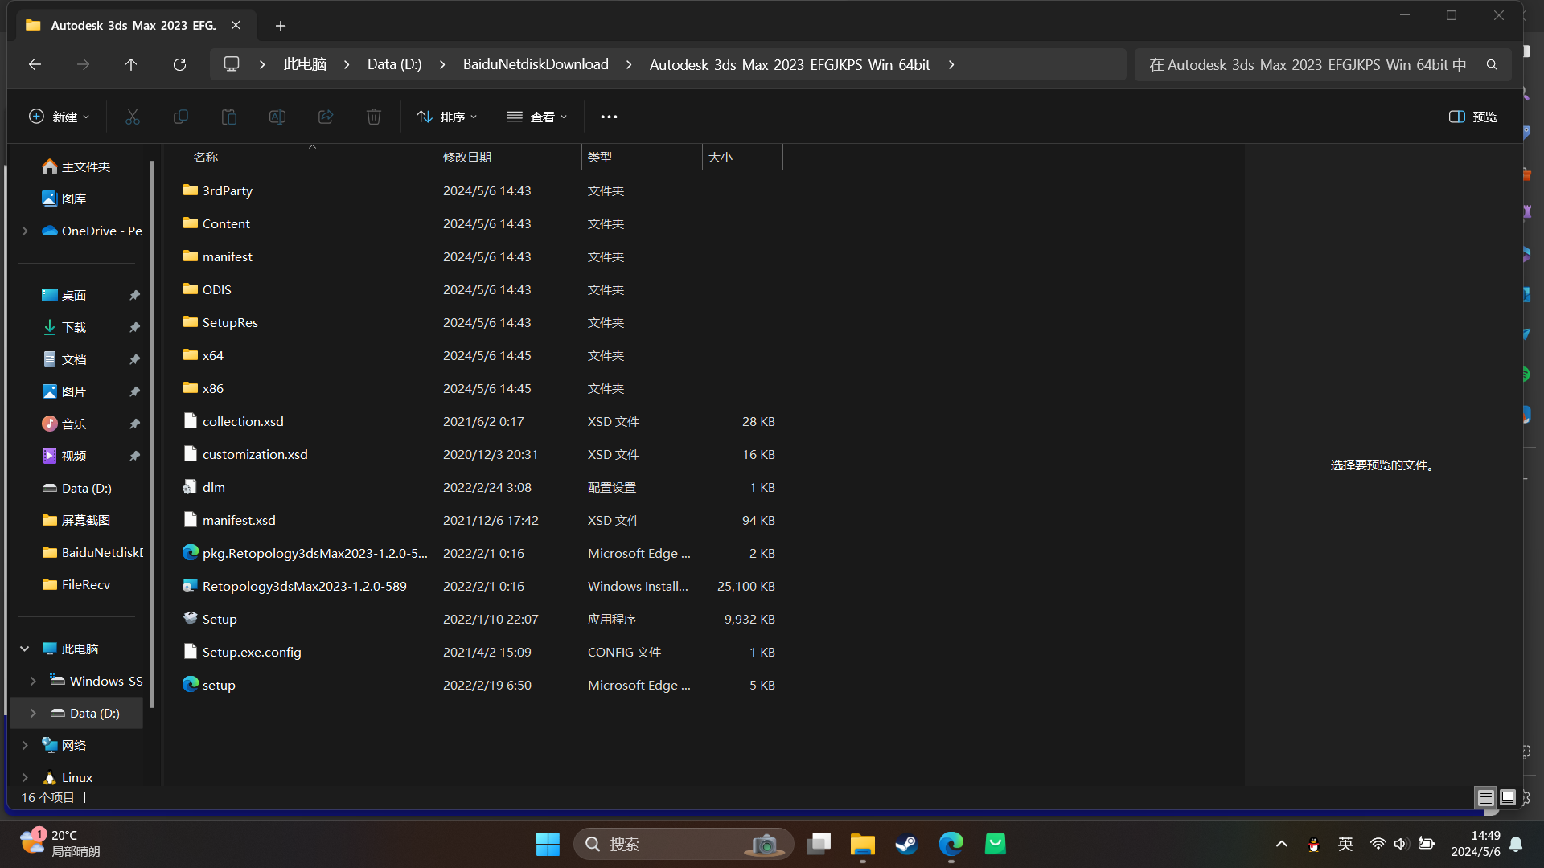This screenshot has height=868, width=1544.
Task: Click Data (D:) breadcrumb segment
Action: (394, 64)
